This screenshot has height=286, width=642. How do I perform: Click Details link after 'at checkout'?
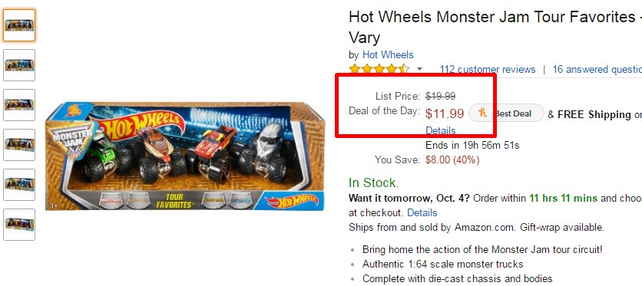tap(422, 213)
